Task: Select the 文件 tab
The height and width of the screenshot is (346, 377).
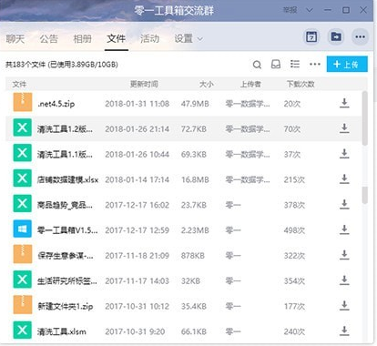Action: tap(117, 38)
